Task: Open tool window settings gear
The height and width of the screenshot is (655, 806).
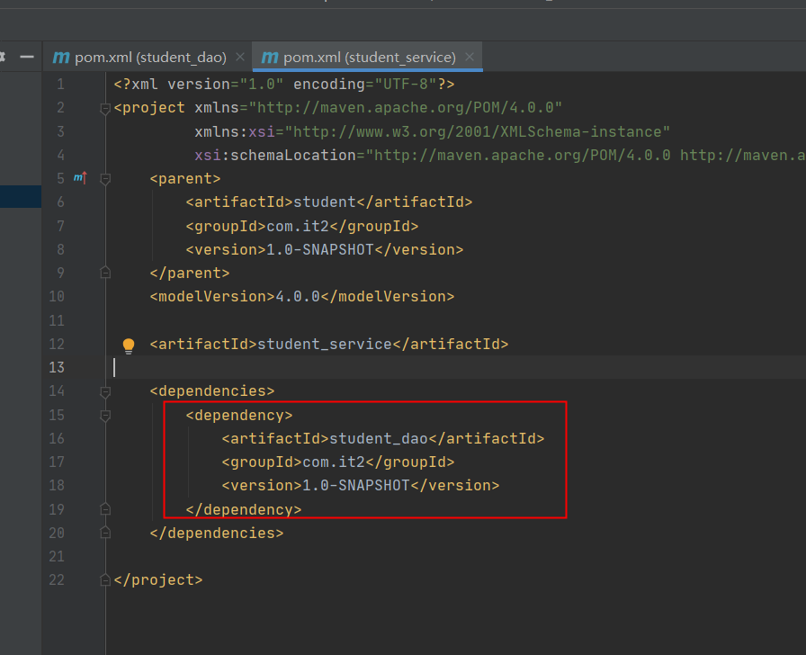Action: pos(3,57)
